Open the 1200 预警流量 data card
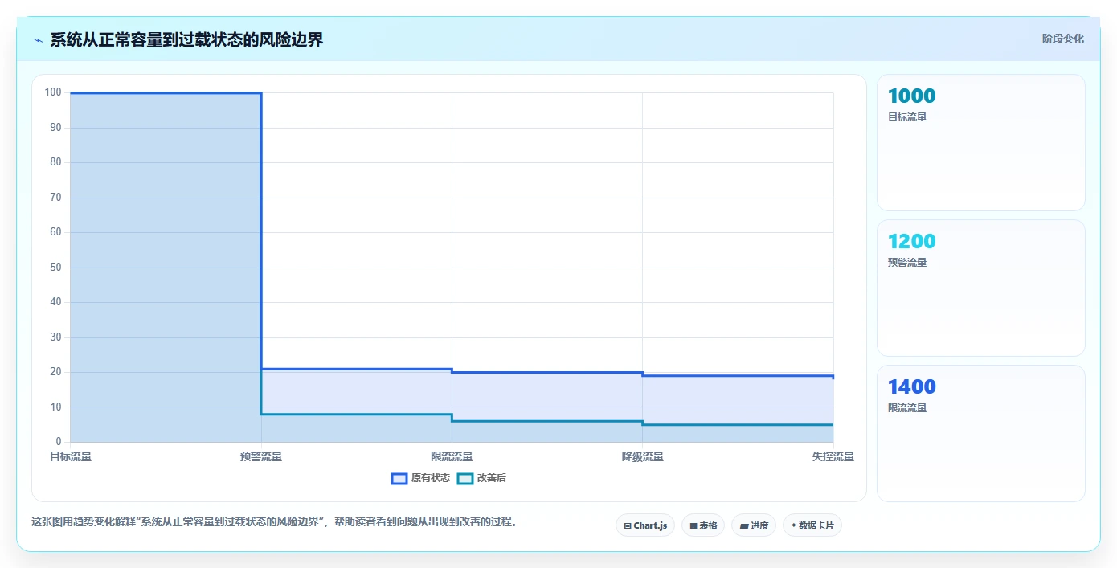 980,288
